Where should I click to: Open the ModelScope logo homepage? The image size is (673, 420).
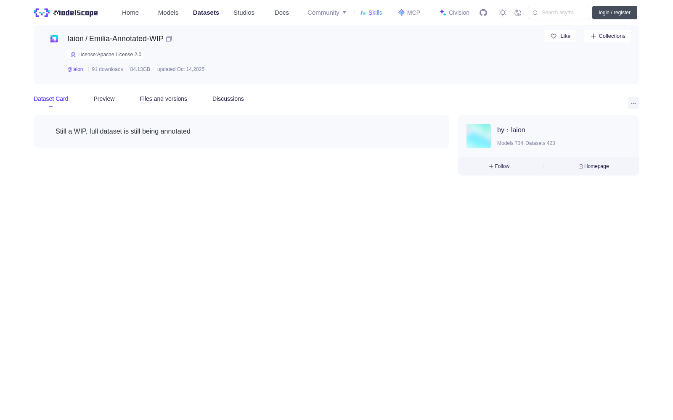pyautogui.click(x=66, y=13)
